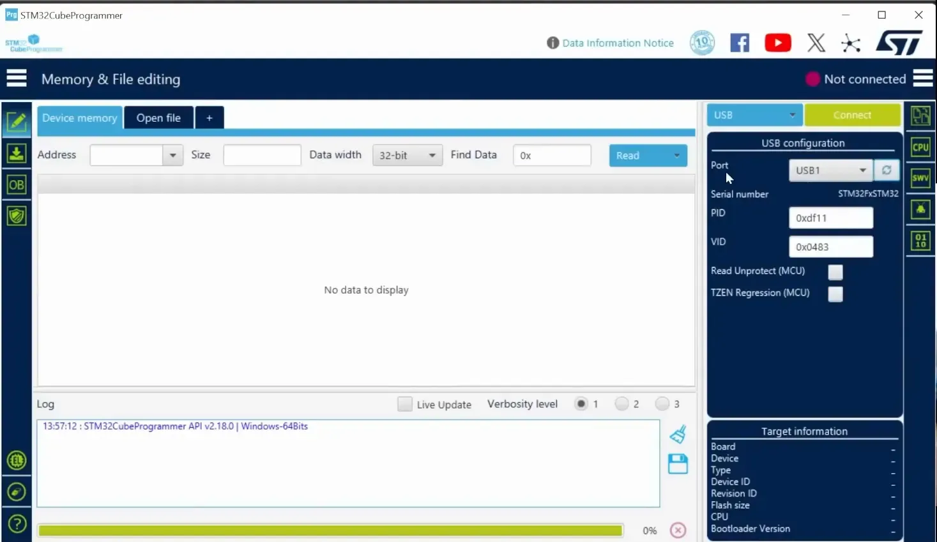Click the Size input field
The width and height of the screenshot is (937, 542).
pyautogui.click(x=262, y=155)
